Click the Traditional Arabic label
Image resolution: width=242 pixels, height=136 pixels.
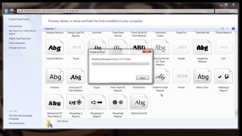click(160, 34)
